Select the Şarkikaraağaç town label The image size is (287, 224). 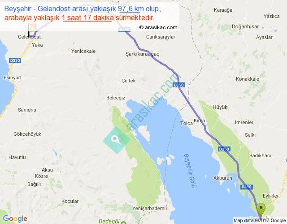point(142,54)
